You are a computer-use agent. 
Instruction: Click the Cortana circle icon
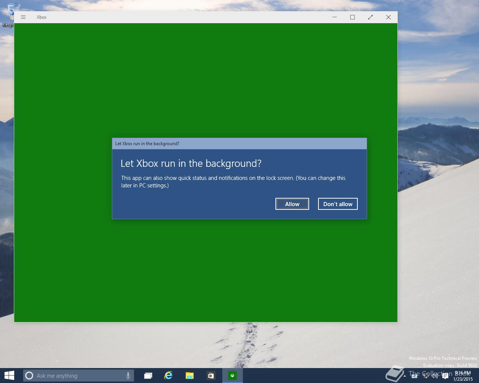click(x=29, y=376)
